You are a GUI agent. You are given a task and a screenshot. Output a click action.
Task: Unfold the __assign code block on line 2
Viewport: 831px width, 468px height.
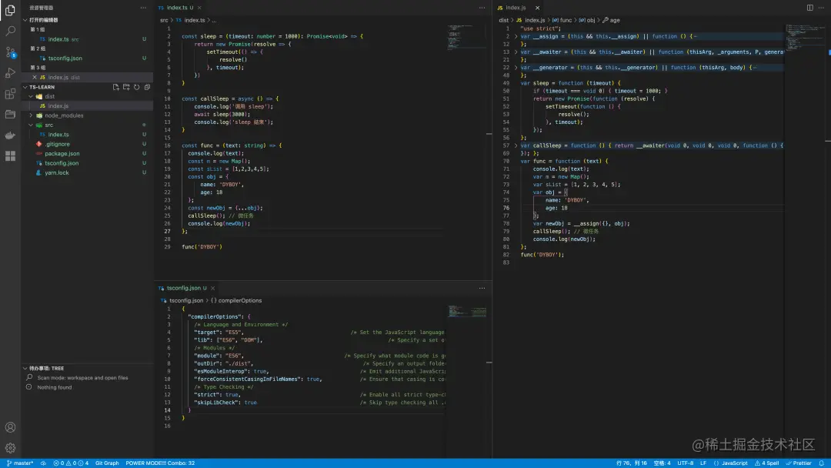(x=516, y=37)
